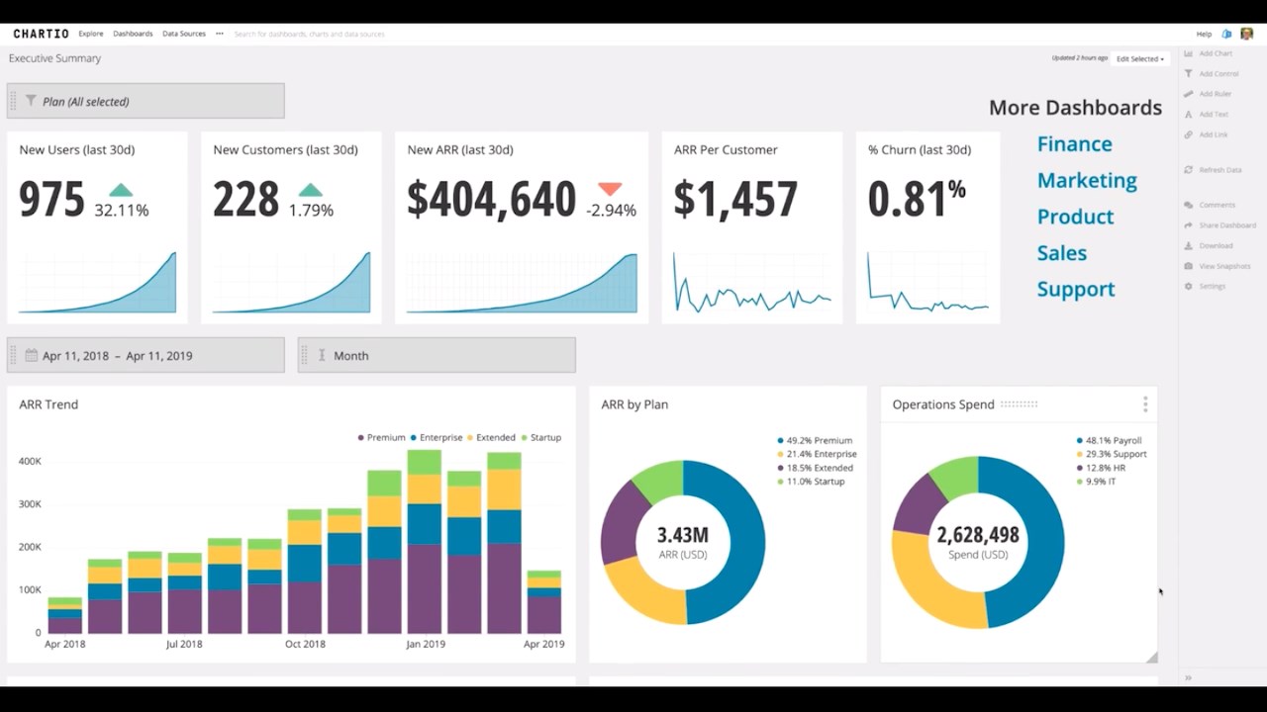Open the Sales dashboard link
The image size is (1267, 712).
pos(1061,253)
